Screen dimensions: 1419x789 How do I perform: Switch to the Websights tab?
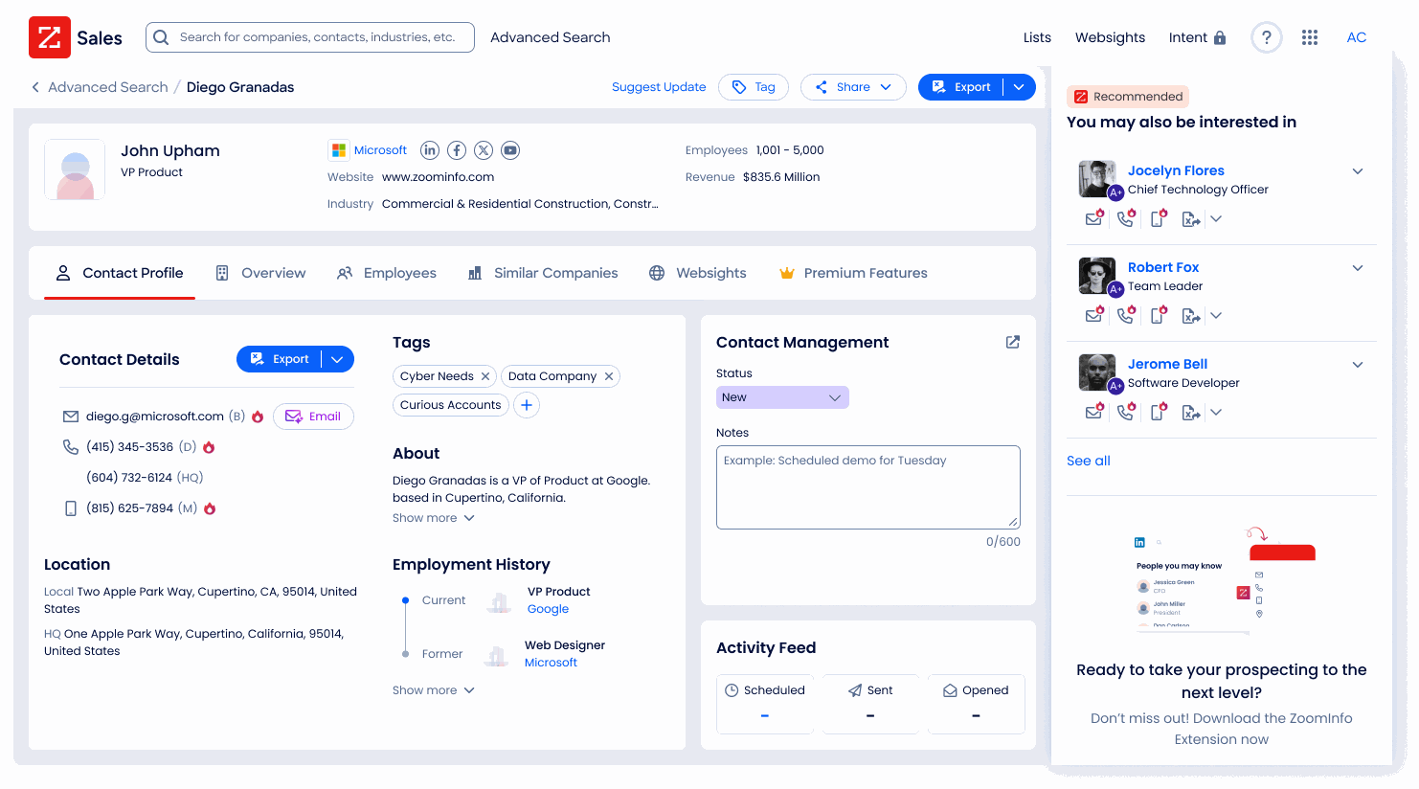pos(697,273)
